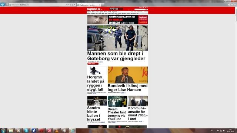
Task: Switch to the Dagbladet.no browser tab
Action: tap(89, 5)
